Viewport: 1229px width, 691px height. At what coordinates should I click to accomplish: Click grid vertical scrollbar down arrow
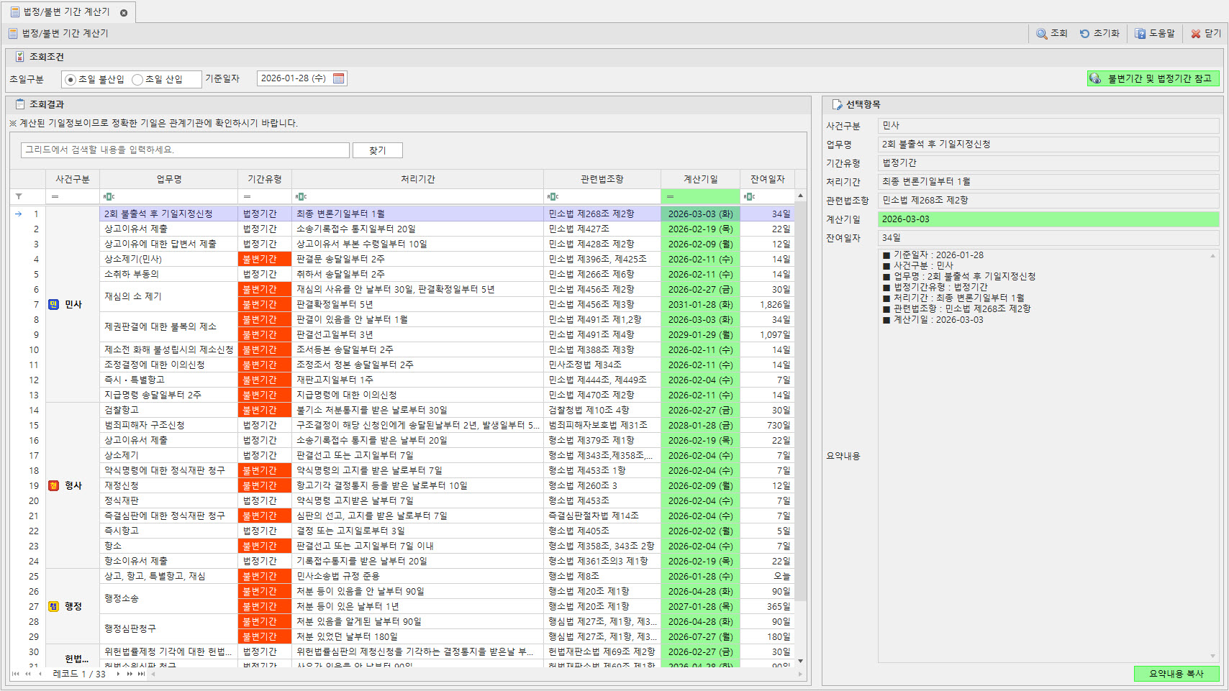click(800, 661)
